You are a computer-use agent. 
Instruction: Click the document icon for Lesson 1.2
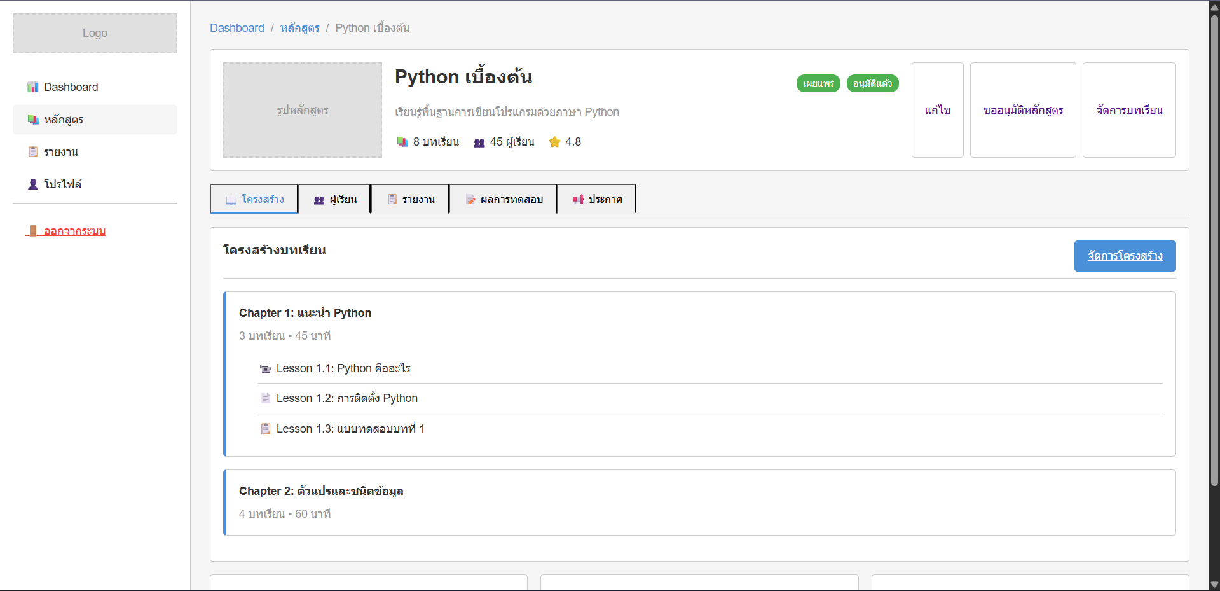click(266, 398)
